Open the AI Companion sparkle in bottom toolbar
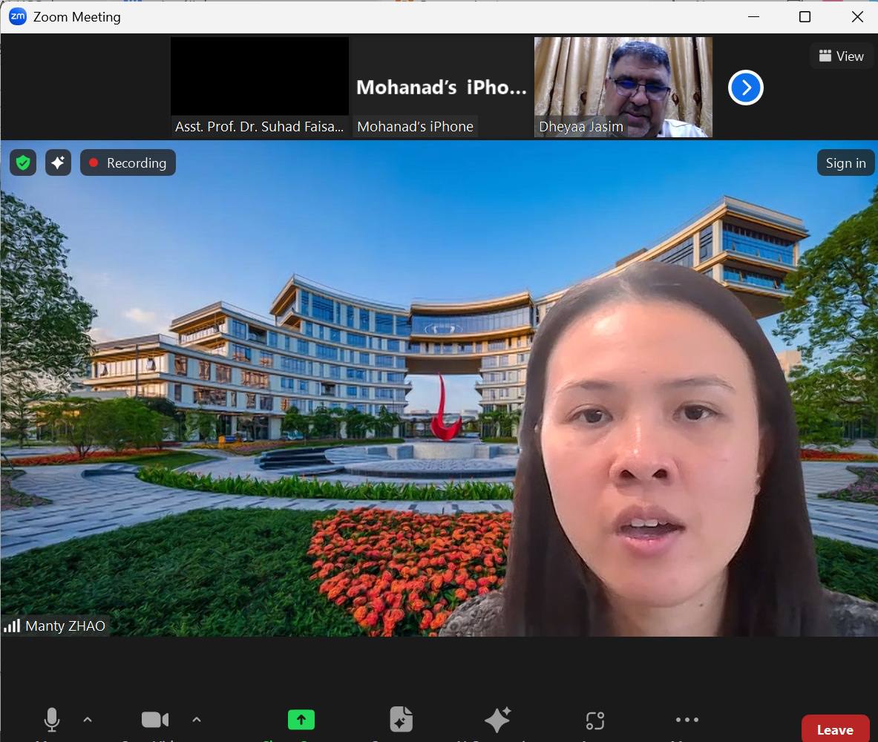The image size is (878, 742). tap(497, 720)
